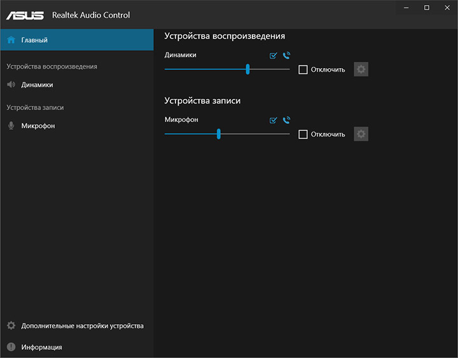Screen dimensions: 458x358
Task: Click the Микрофон level slider handle
Action: tap(218, 134)
